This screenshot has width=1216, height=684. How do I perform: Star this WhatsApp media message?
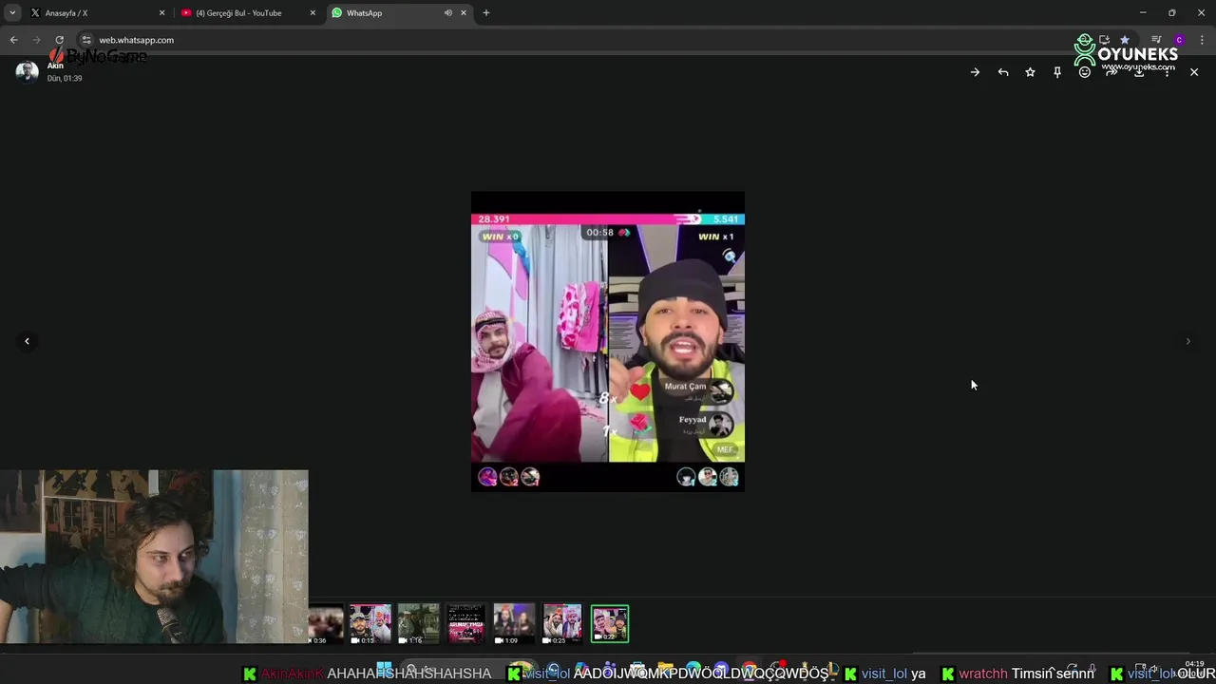coord(1030,72)
